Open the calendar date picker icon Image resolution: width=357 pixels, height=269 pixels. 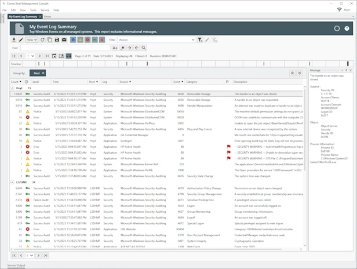tap(54, 56)
